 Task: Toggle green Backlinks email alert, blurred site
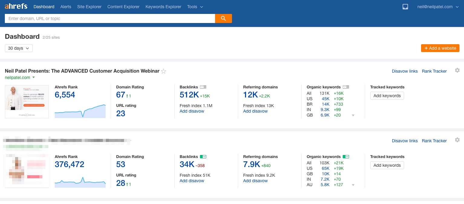tap(203, 157)
